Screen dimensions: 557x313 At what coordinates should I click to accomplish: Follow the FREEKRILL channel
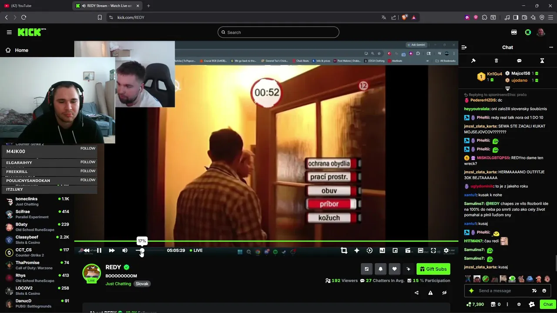click(x=88, y=171)
